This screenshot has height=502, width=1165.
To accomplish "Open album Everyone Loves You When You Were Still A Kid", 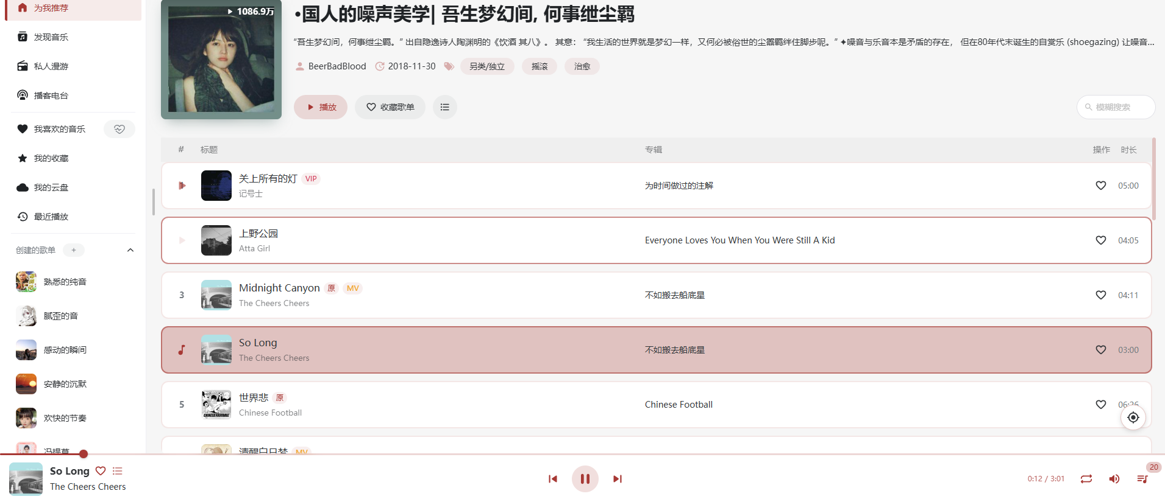I will pyautogui.click(x=740, y=240).
